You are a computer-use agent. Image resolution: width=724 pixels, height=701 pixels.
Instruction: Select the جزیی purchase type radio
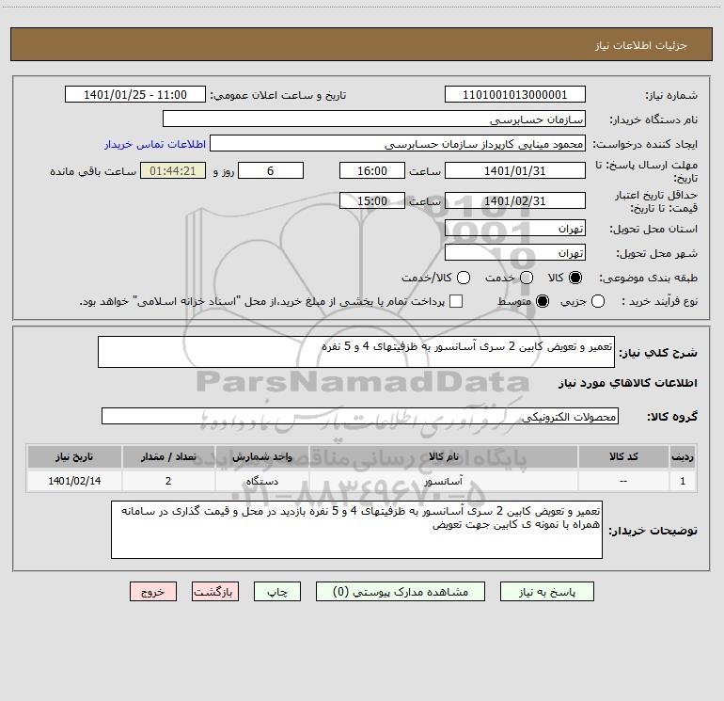(597, 302)
